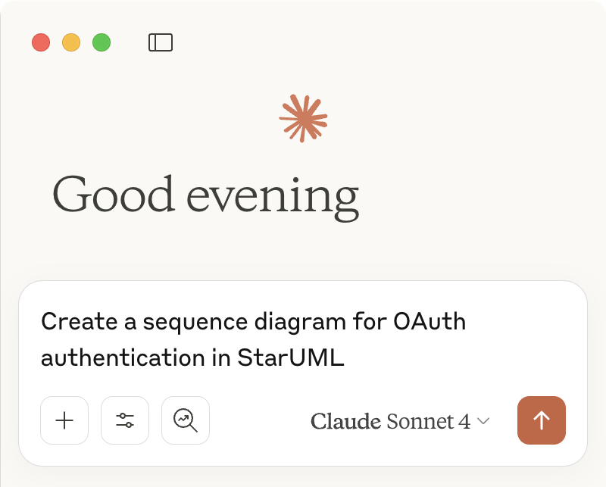Click the word Claude in the model picker
The image size is (606, 487).
pos(345,421)
